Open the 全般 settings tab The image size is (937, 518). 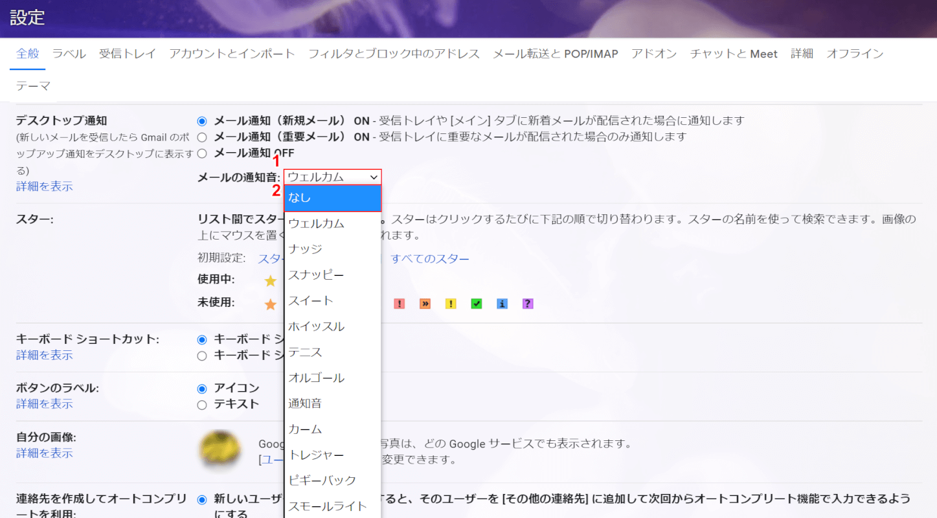(28, 54)
